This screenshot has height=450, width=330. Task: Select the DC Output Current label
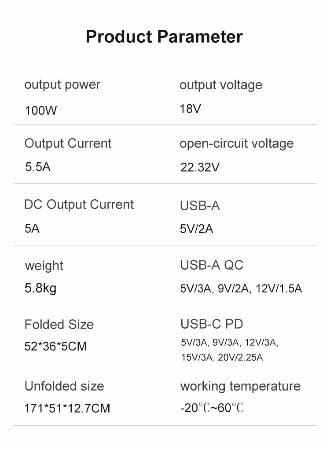pos(79,205)
